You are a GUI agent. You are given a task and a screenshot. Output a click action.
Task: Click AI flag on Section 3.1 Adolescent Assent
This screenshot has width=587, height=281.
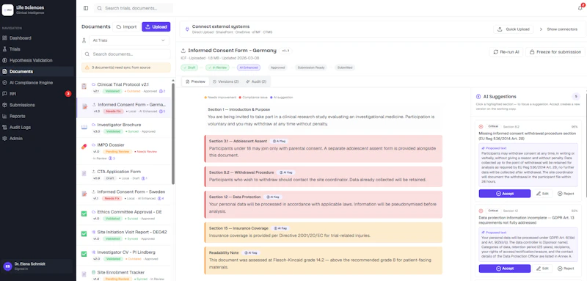point(280,141)
